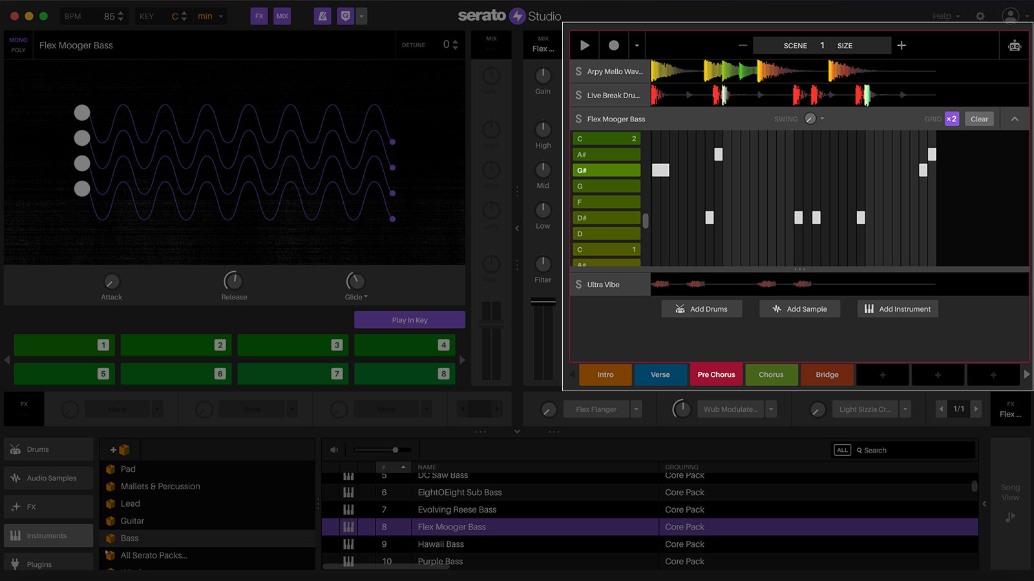Open Audio Samples library category
Image resolution: width=1034 pixels, height=581 pixels.
[x=48, y=478]
